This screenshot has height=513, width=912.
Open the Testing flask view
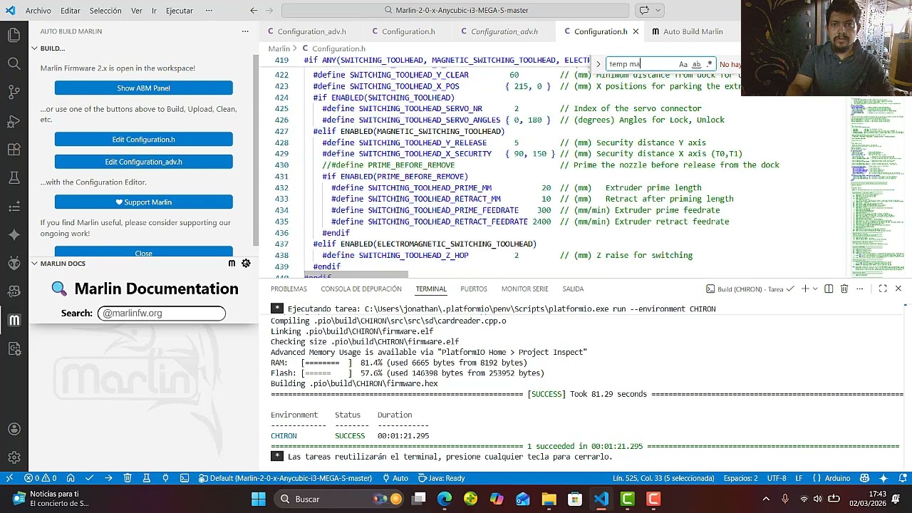[14, 178]
